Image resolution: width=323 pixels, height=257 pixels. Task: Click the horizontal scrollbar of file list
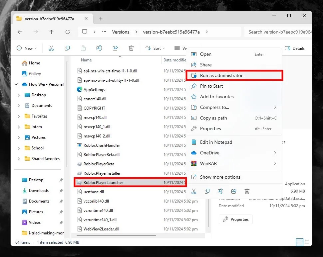[x=116, y=236]
